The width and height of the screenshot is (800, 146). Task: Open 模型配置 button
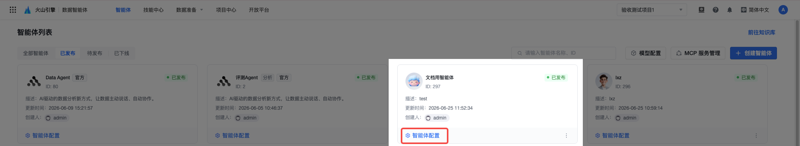click(646, 53)
